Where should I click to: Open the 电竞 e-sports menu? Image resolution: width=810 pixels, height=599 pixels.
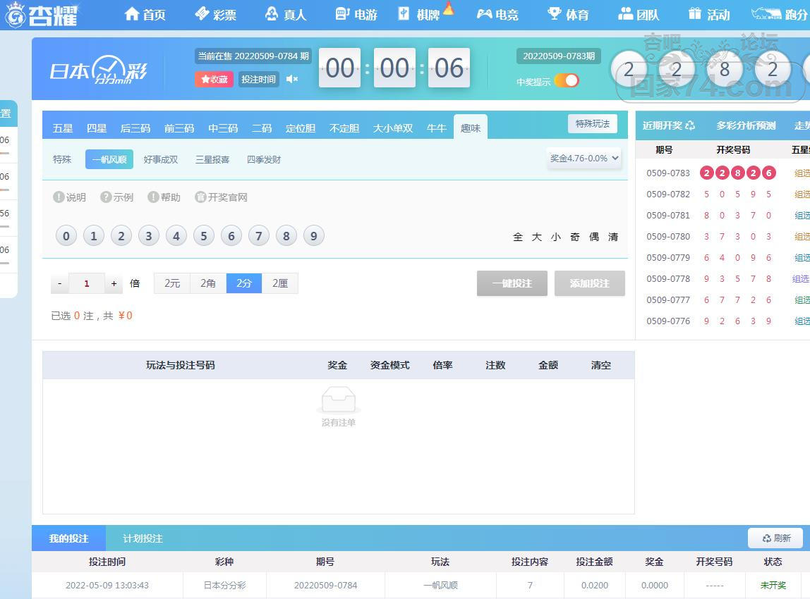497,14
